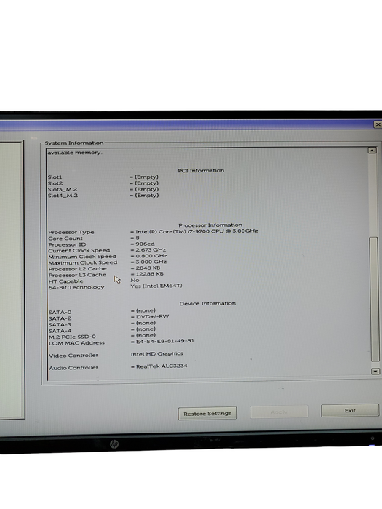Click the 3.000 GHz value
Viewport: 382px width, 509px height.
click(151, 262)
